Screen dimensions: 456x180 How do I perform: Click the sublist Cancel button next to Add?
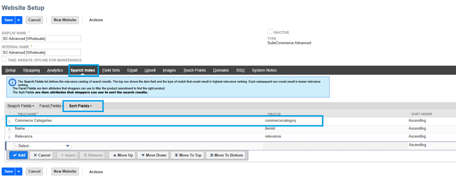coord(41,155)
